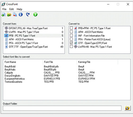The height and width of the screenshot is (117, 133).
Task: Click the document icon of INF target row
Action: pos(76,36)
